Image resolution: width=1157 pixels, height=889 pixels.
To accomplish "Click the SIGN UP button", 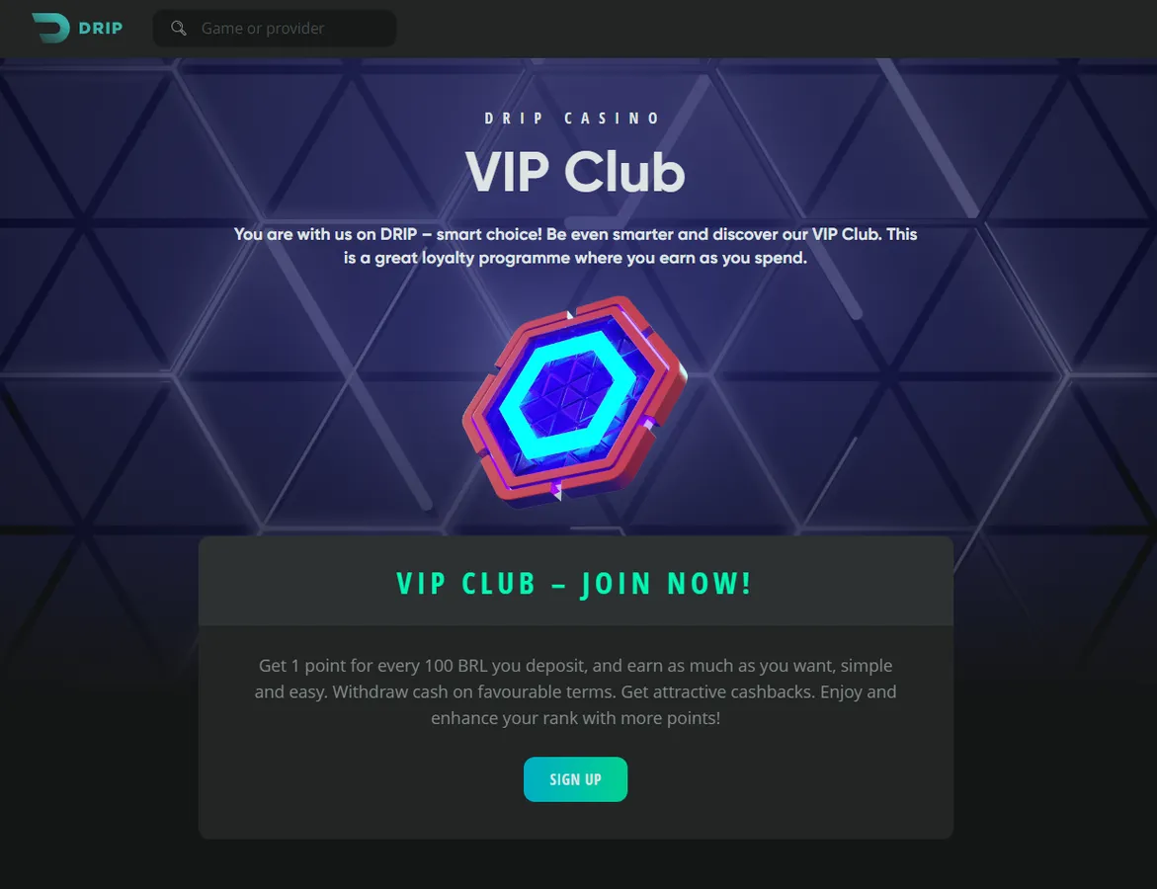I will (x=576, y=779).
